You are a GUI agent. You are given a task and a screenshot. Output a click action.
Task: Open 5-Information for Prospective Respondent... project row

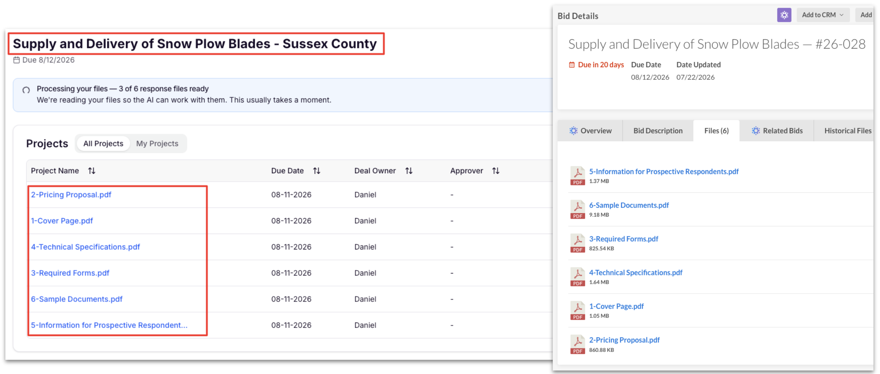point(109,325)
